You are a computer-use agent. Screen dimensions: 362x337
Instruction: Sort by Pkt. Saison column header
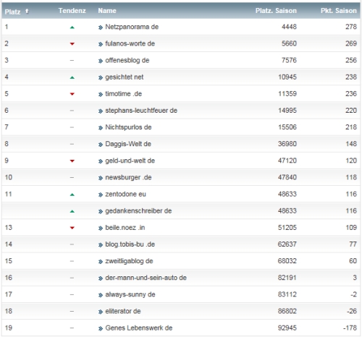point(338,11)
